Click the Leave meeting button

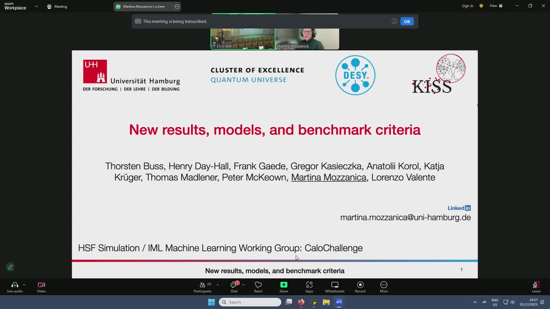click(535, 286)
